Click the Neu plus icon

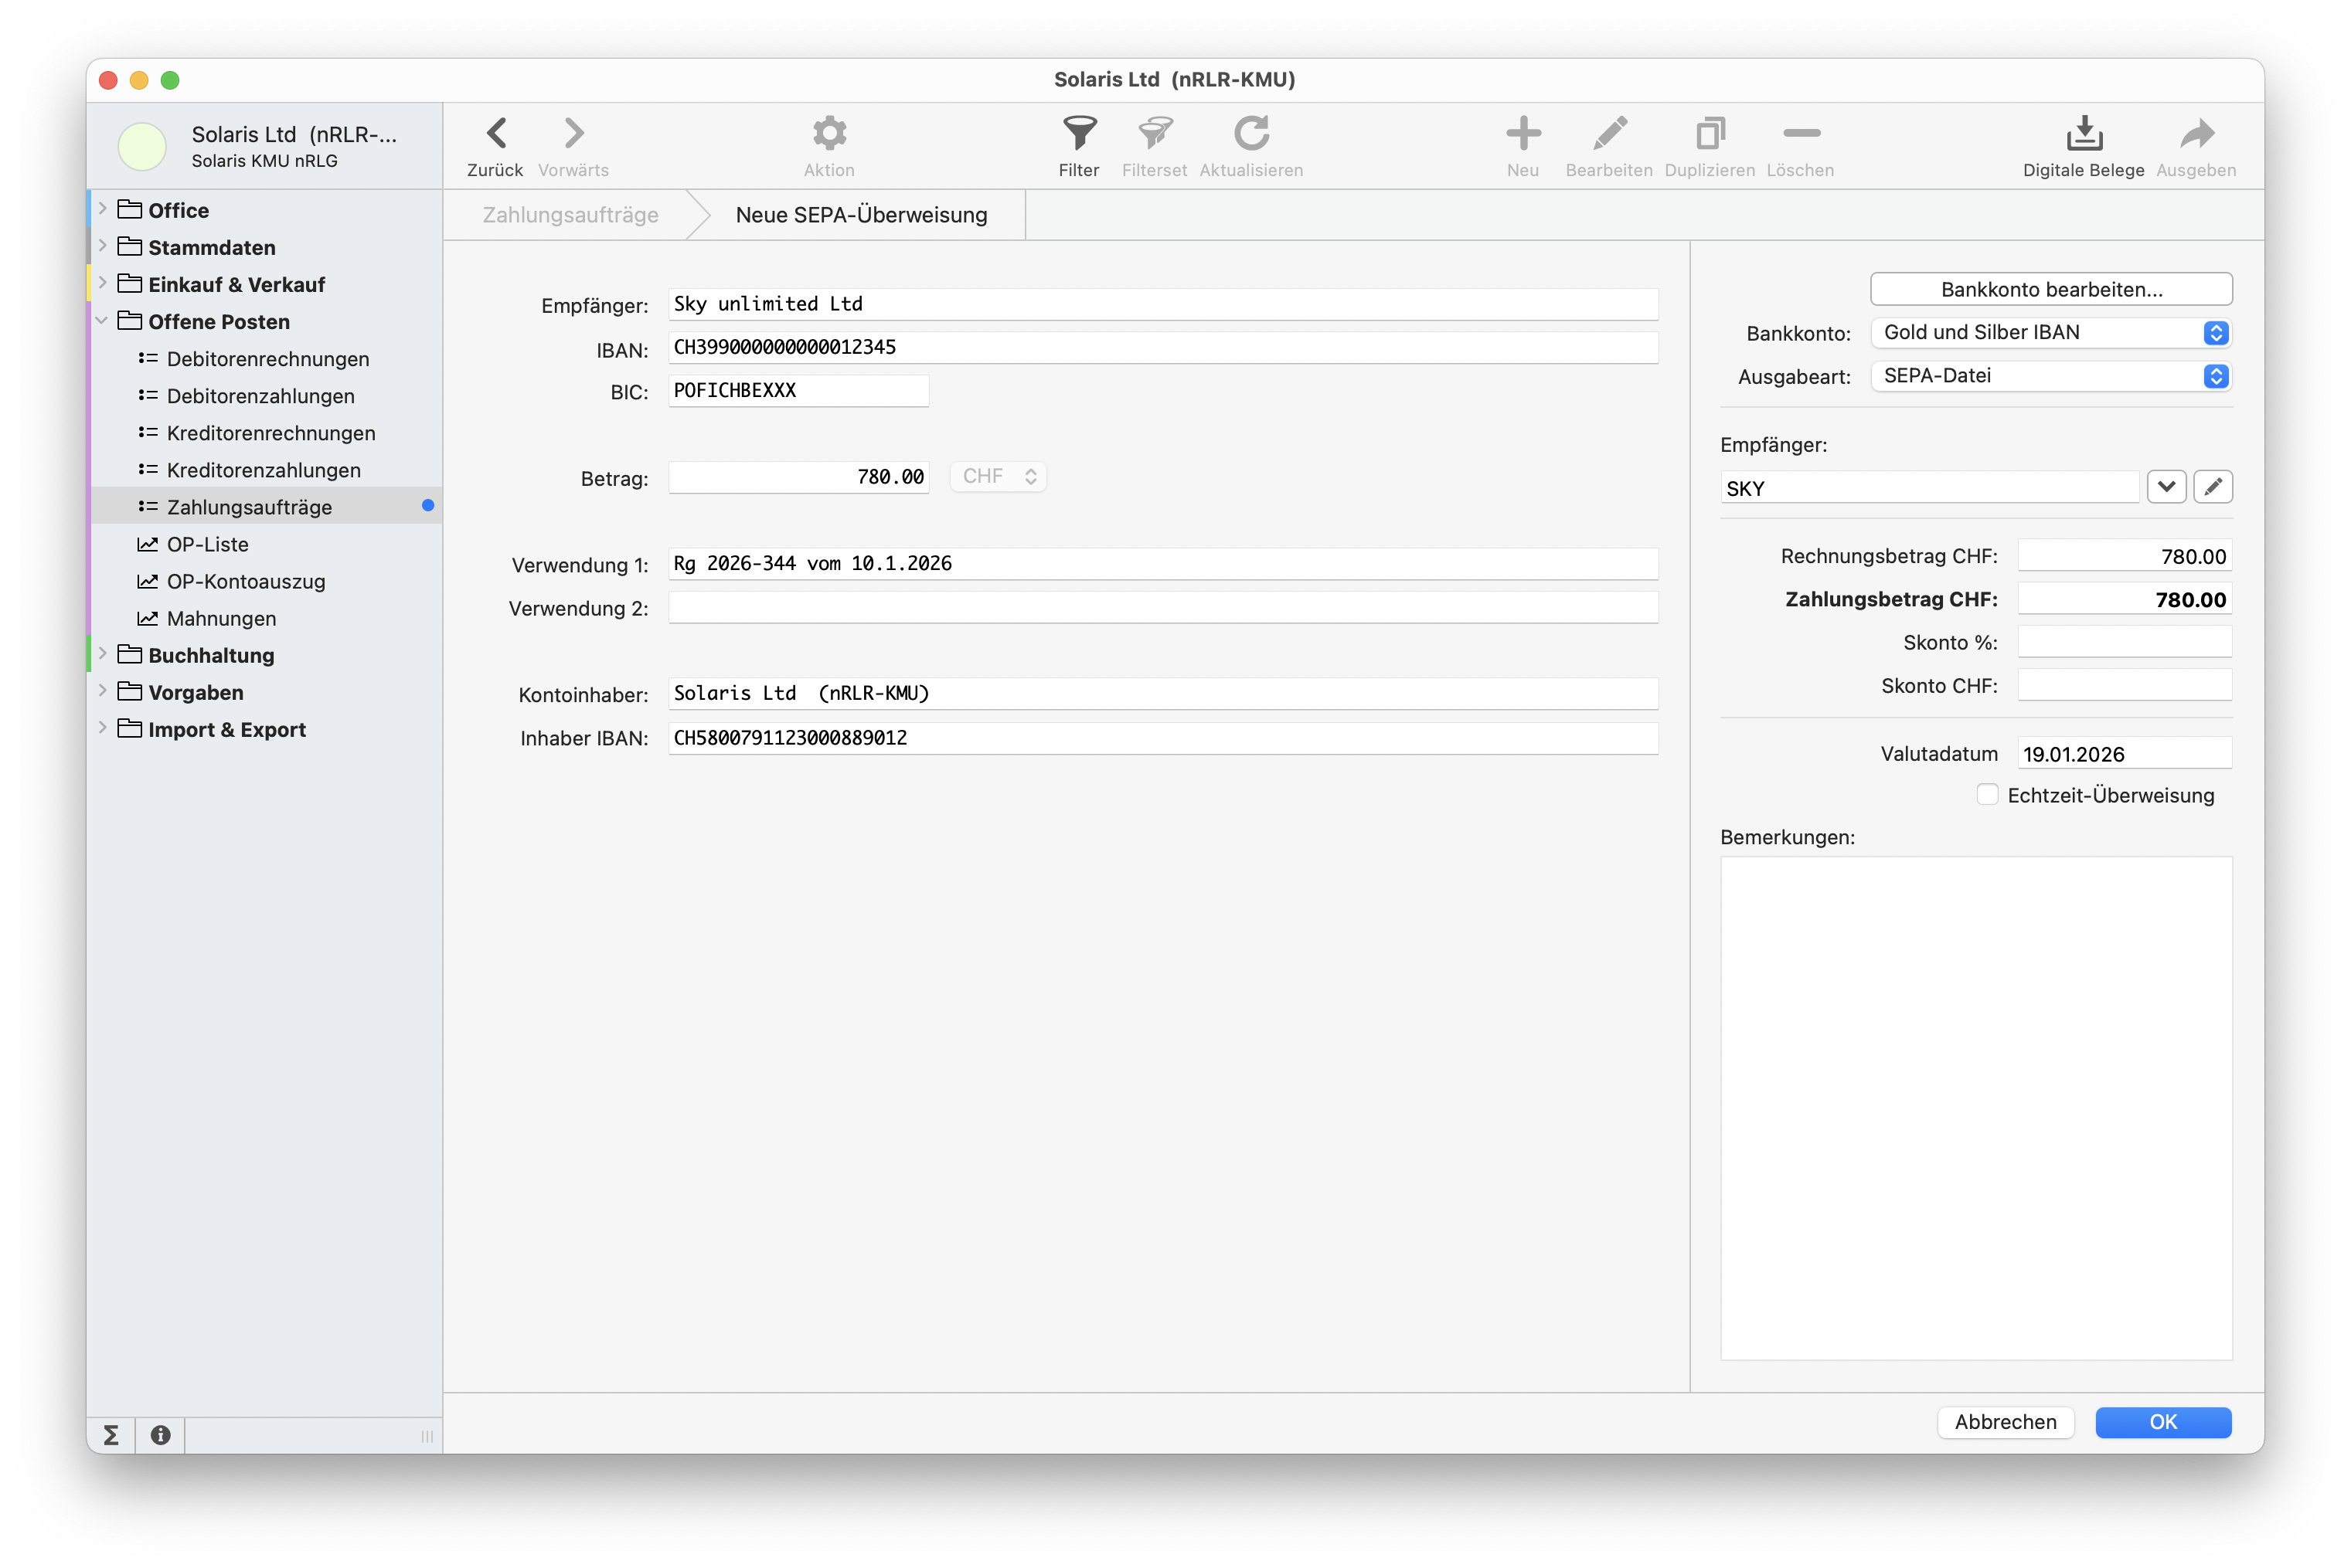click(1523, 133)
